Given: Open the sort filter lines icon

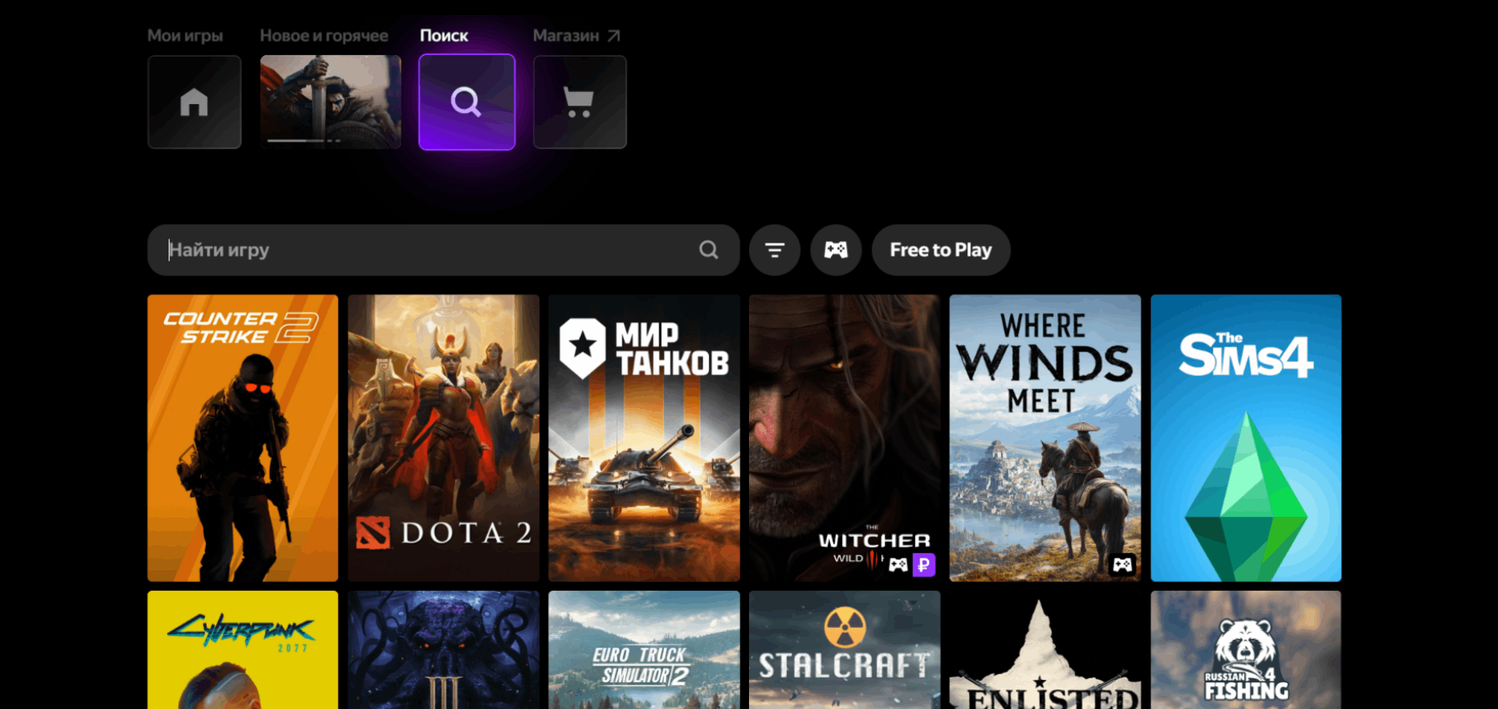Looking at the screenshot, I should [x=775, y=250].
